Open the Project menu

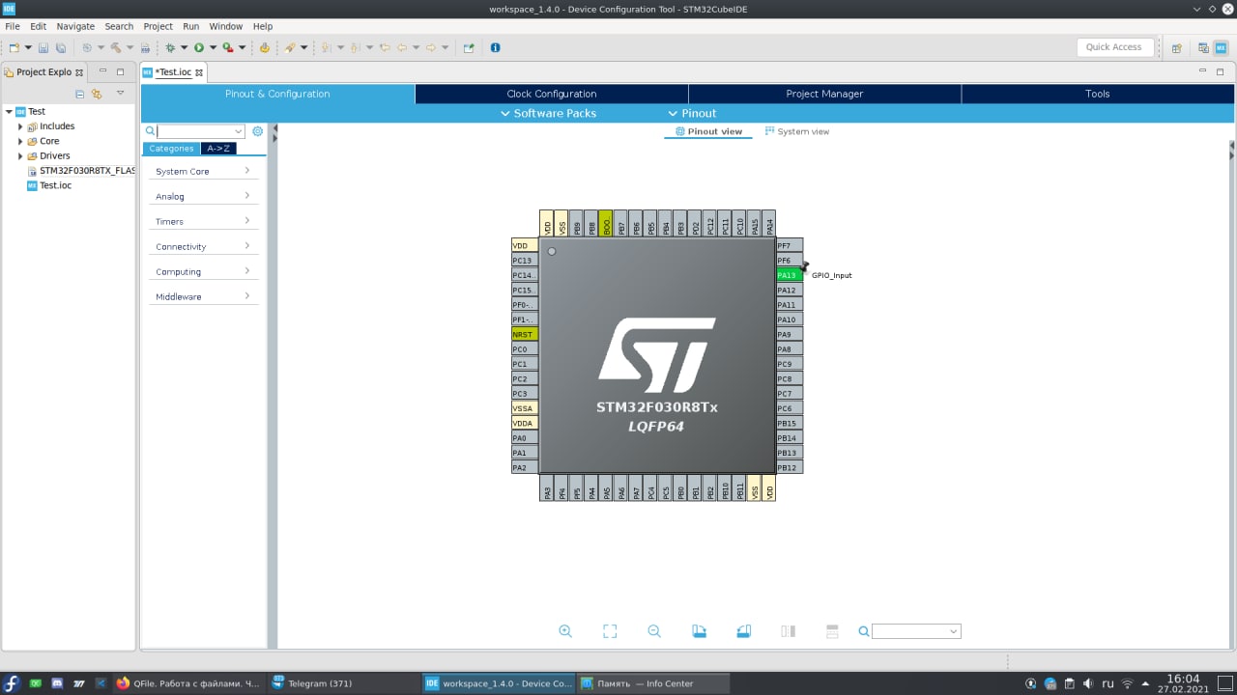point(158,26)
